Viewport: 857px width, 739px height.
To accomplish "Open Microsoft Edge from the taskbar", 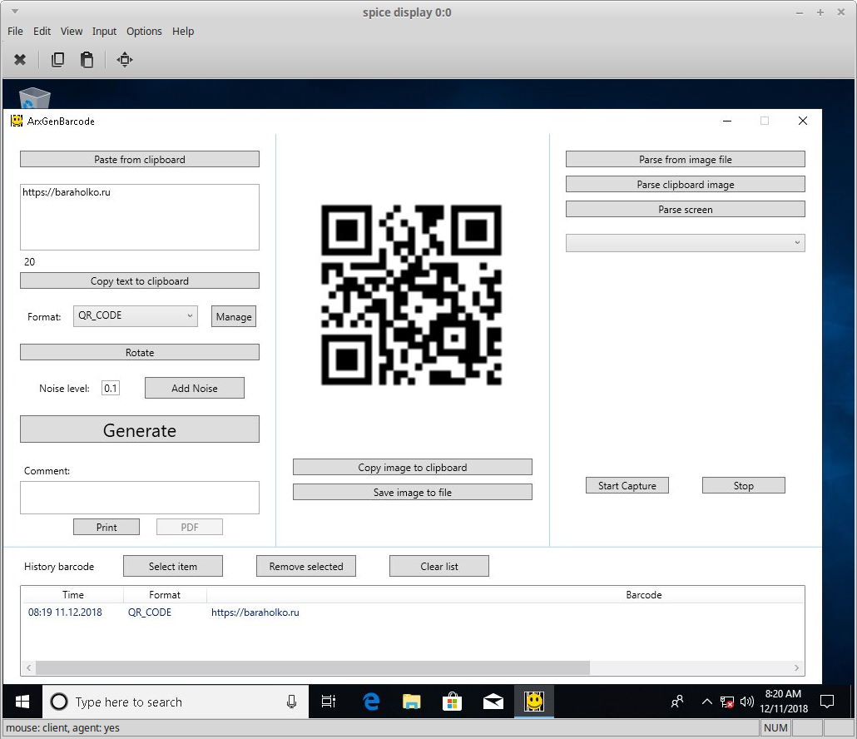I will coord(371,702).
